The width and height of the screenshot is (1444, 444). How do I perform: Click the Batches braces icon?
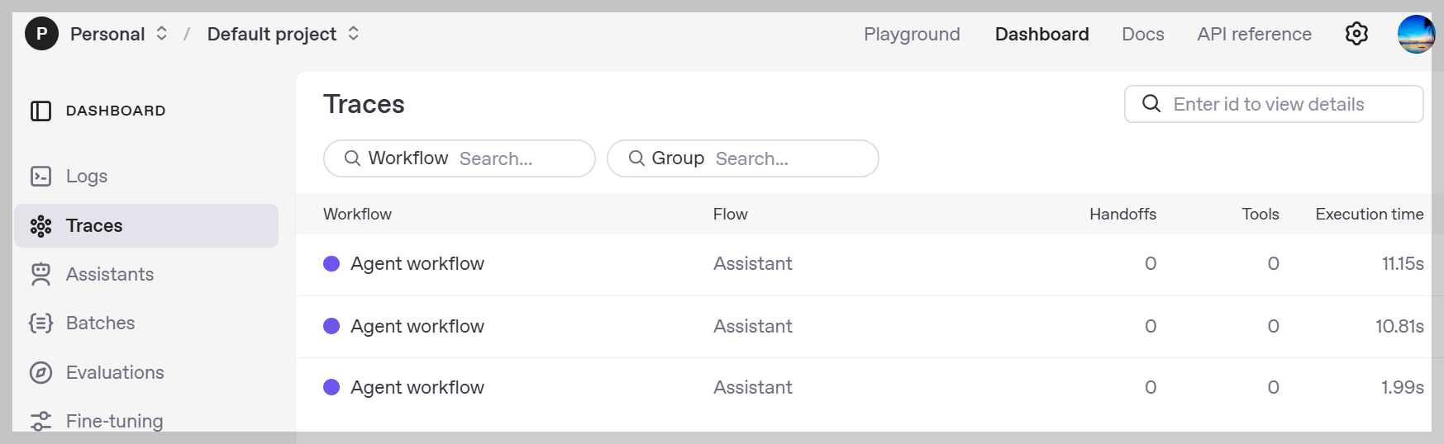point(41,323)
